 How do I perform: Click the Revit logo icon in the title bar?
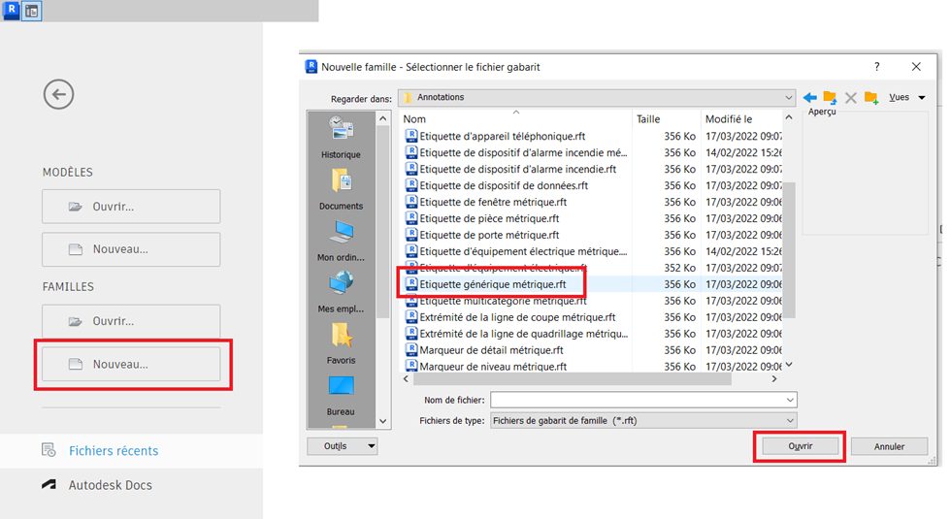[x=11, y=11]
